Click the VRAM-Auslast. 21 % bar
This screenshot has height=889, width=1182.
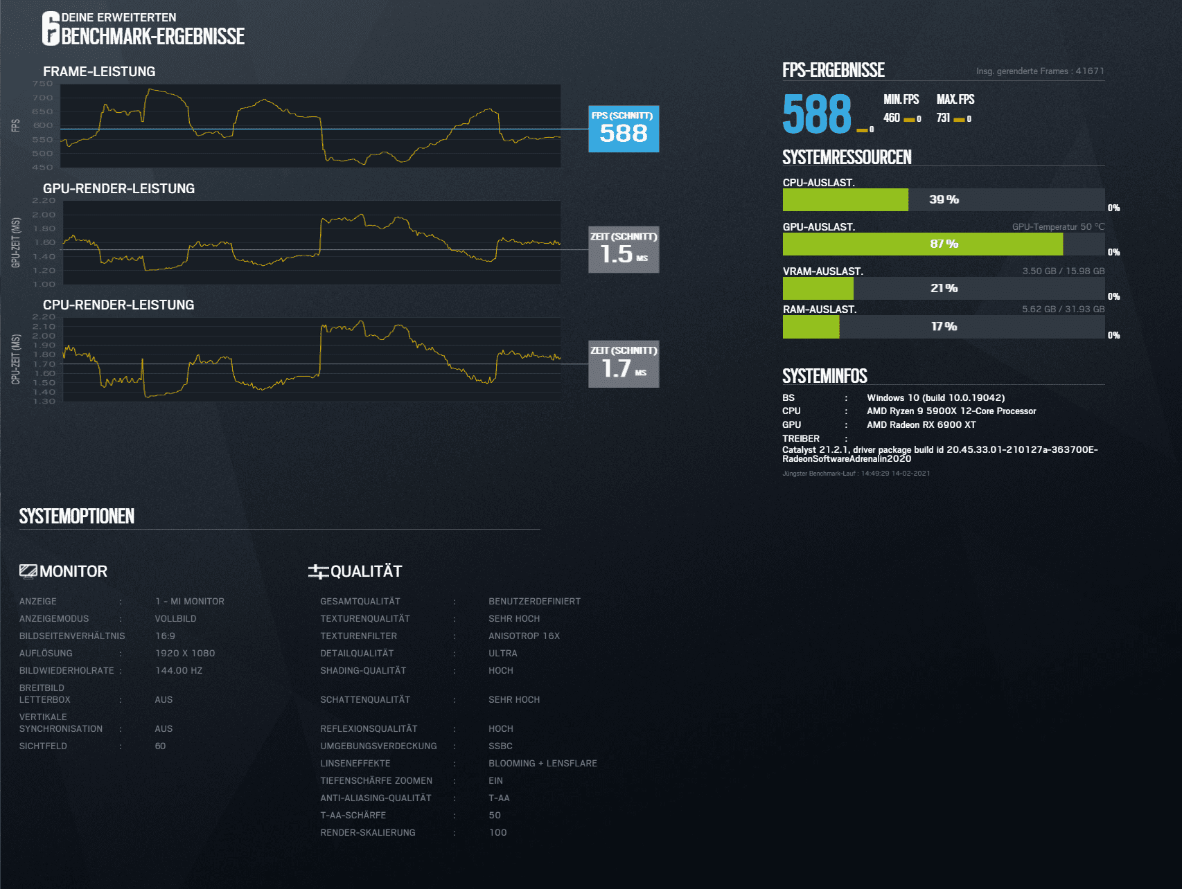click(944, 288)
